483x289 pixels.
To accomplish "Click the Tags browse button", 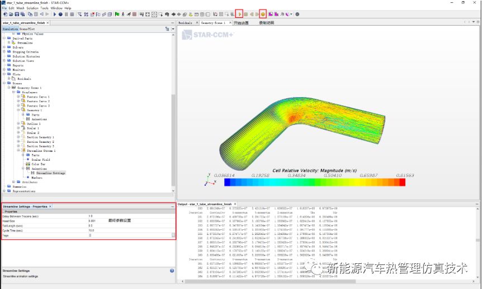I will (x=173, y=235).
